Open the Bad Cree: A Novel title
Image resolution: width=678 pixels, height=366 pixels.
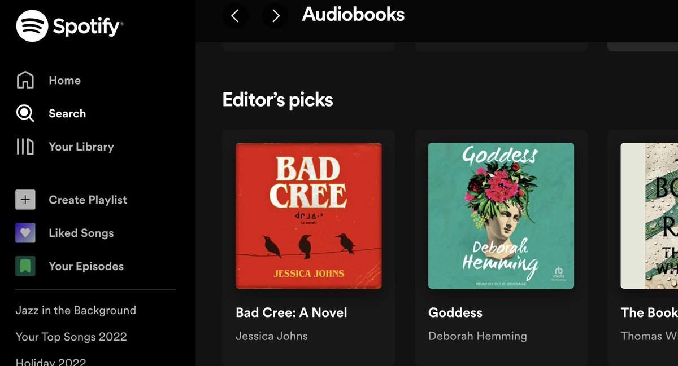tap(292, 312)
